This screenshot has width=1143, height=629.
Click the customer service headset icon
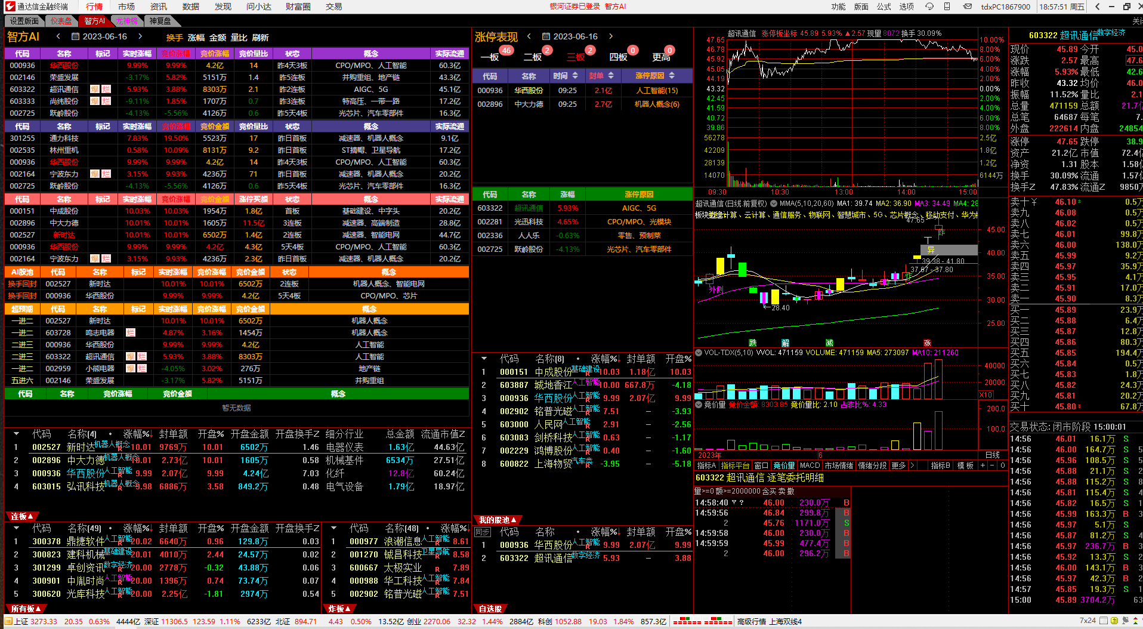929,7
